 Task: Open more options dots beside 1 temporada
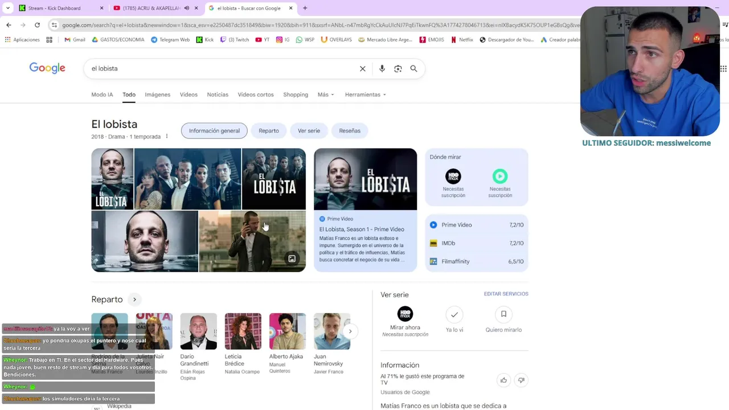(x=167, y=137)
